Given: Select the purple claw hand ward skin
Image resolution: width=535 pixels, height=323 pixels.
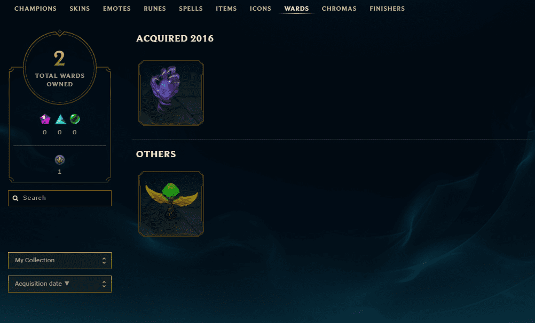Looking at the screenshot, I should tap(171, 93).
